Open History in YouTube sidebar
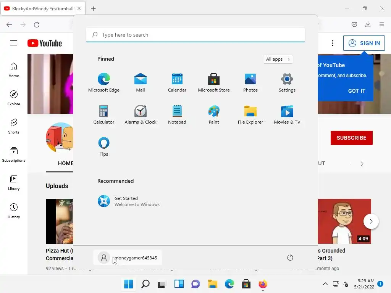 pos(14,211)
